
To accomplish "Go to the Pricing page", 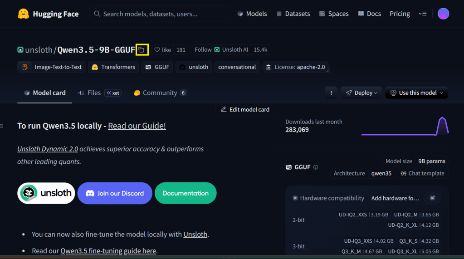I will 400,14.
